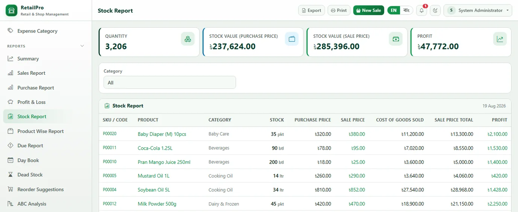
Task: Toggle dark mode with the moon icon
Action: click(x=435, y=10)
